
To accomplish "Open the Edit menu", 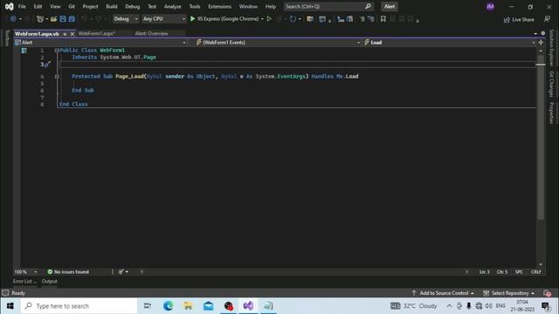I will point(38,6).
